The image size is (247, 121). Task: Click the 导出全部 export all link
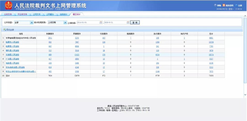tap(10, 29)
